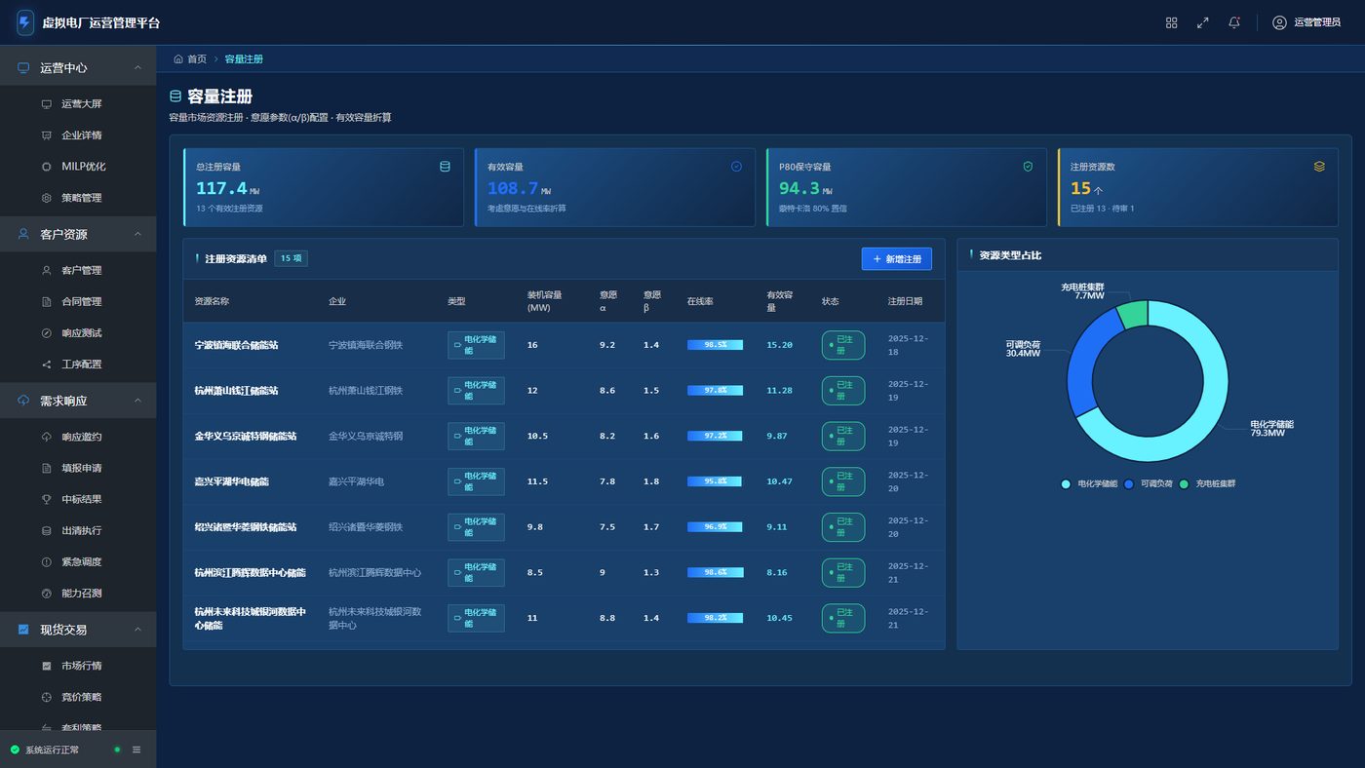Click the 合同管理 document icon
This screenshot has height=768, width=1365.
coord(46,301)
